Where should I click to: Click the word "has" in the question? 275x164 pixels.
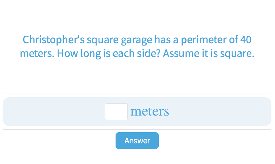point(163,40)
